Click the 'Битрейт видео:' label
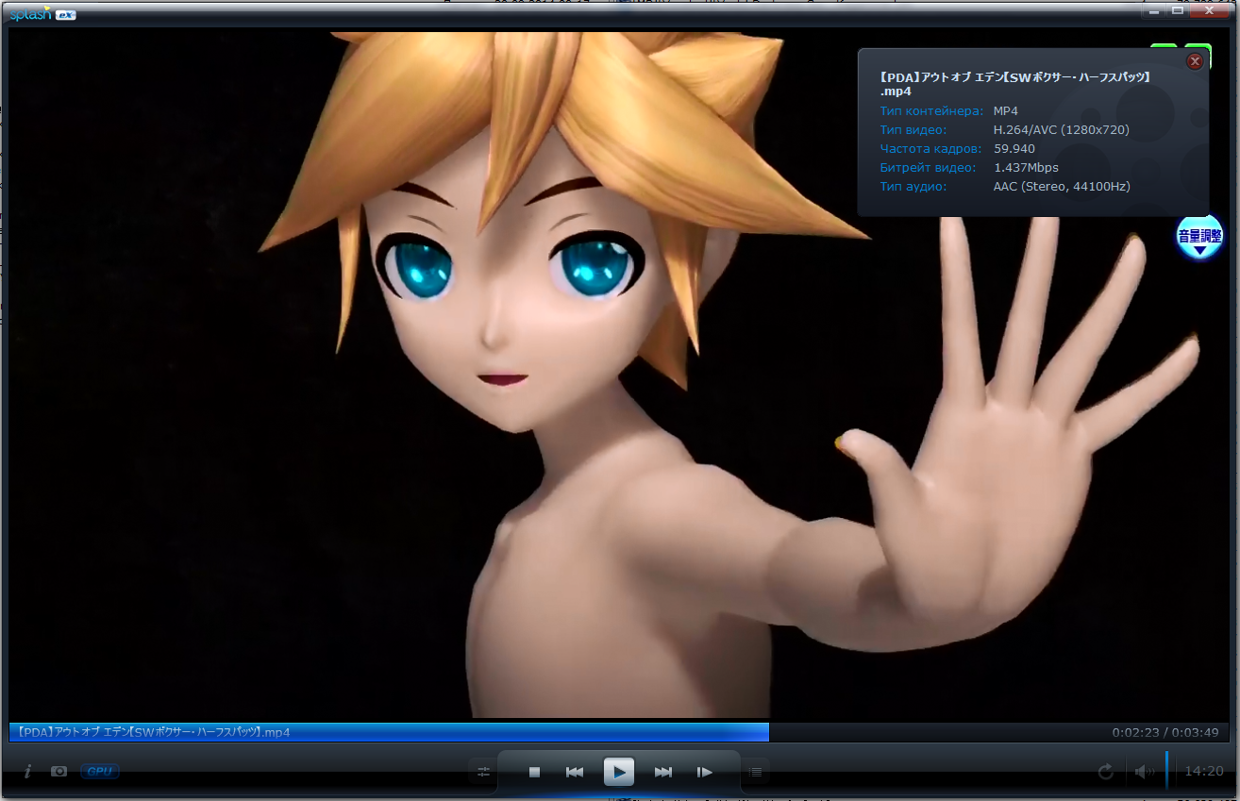Viewport: 1240px width, 801px height. point(928,168)
